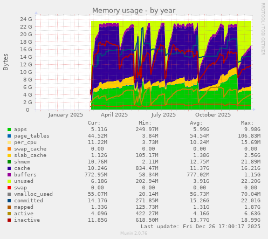The width and height of the screenshot is (268, 239).
Task: Click the active olive legend swatch
Action: pyautogui.click(x=9, y=214)
